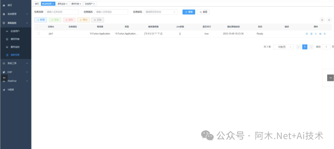This screenshot has width=334, height=149.
Task: Click the trash delete icon in the job1 row
Action: coord(311,34)
